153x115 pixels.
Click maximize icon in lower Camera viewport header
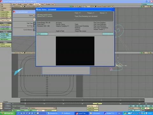pyautogui.click(x=150, y=53)
